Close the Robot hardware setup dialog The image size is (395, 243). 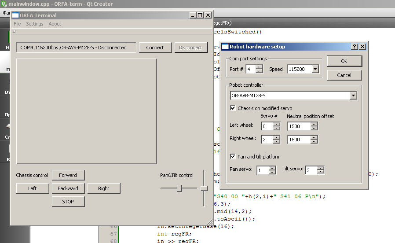click(x=362, y=47)
